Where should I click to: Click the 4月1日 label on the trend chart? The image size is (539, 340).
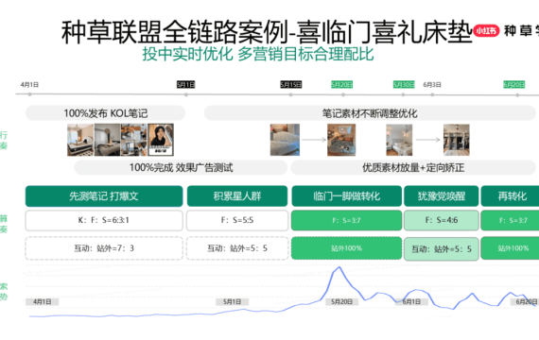pos(42,301)
